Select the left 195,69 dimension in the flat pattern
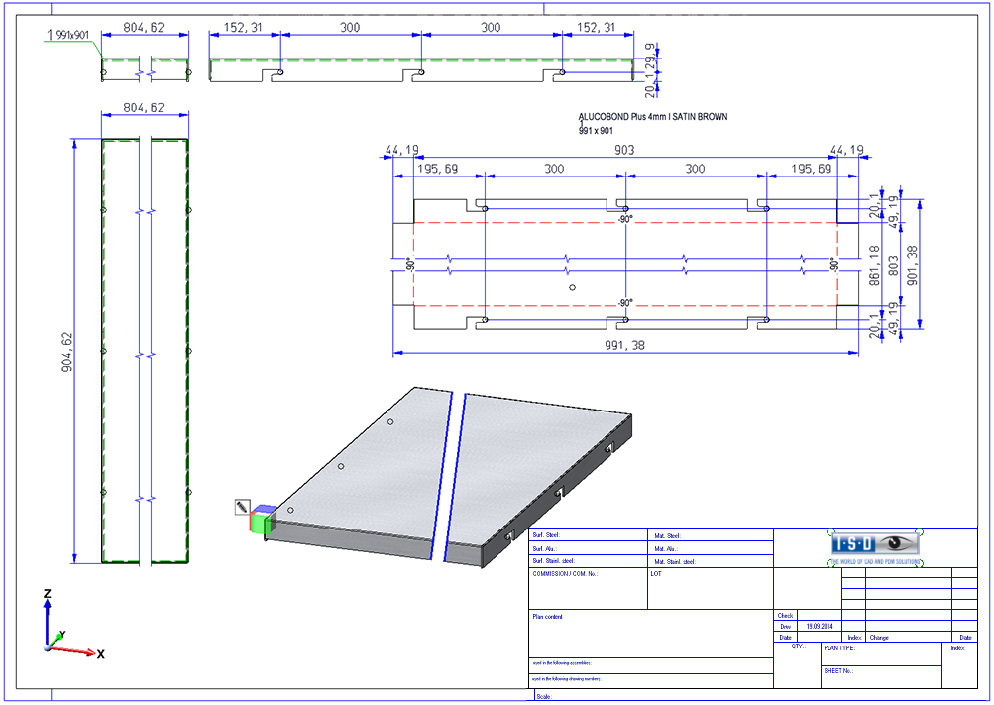Viewport: 994px width, 705px height. coord(437,168)
